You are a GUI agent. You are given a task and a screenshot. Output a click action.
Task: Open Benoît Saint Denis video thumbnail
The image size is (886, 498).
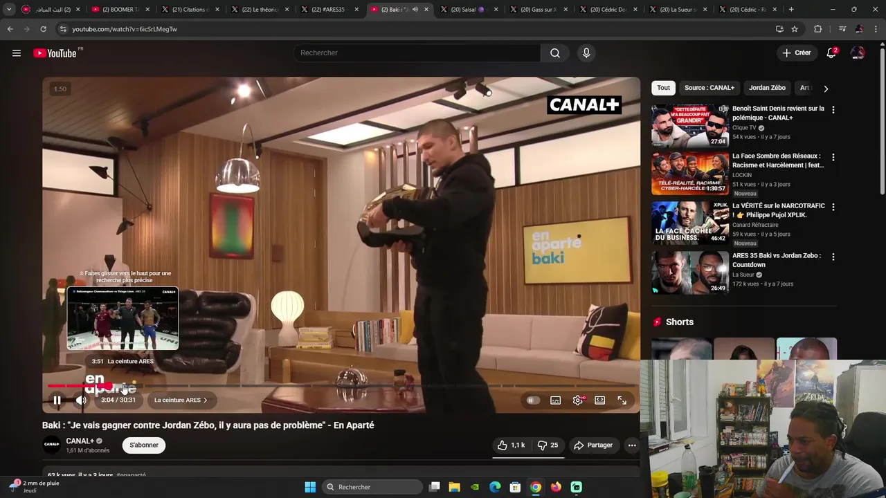[690, 126]
